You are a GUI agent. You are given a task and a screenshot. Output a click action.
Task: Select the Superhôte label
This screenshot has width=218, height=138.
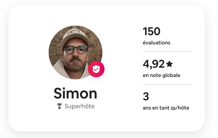click(x=79, y=106)
